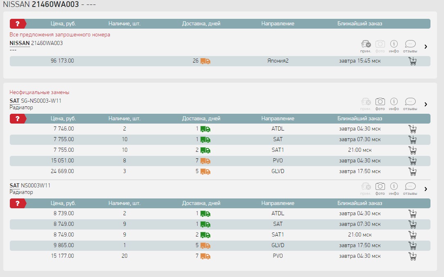Open the NISSAN brand link
The height and width of the screenshot is (277, 444).
coord(20,43)
